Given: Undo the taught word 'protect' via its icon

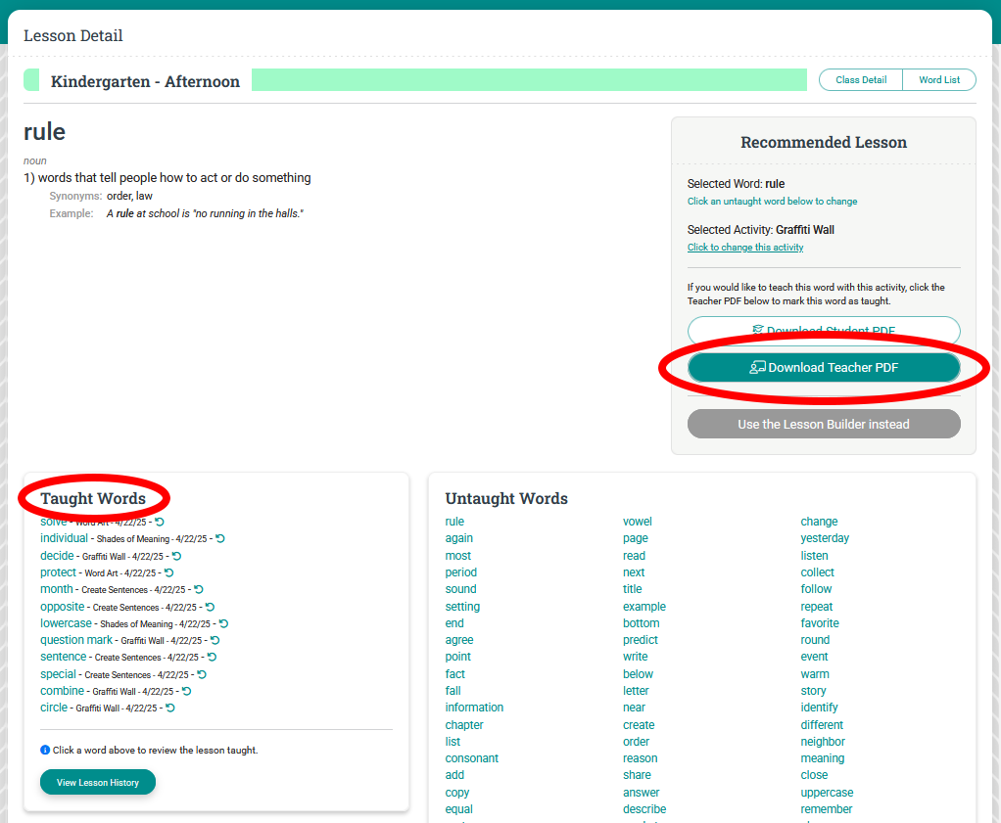Looking at the screenshot, I should (168, 572).
